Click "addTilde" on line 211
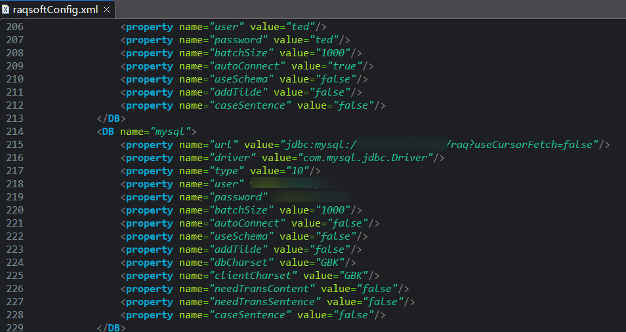626x332 pixels. 238,92
